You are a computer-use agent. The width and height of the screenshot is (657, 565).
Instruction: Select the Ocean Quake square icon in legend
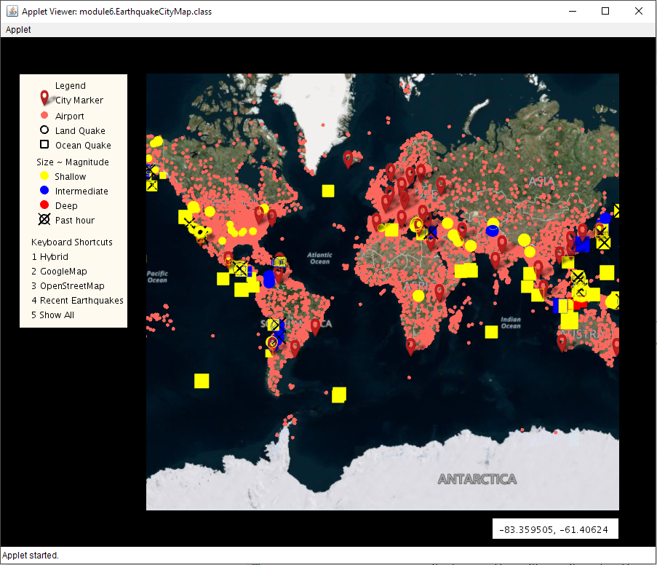click(44, 144)
